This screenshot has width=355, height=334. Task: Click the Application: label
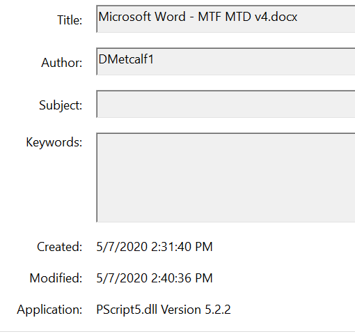(x=49, y=310)
